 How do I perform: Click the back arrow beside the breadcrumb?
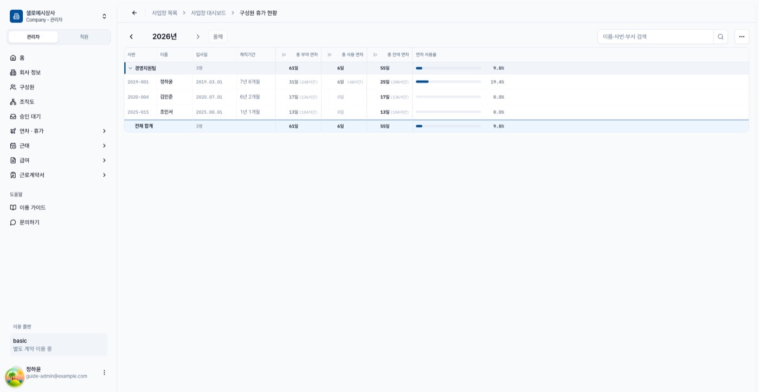[x=134, y=12]
